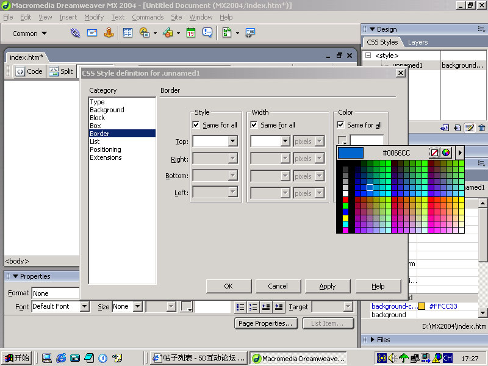This screenshot has width=488, height=366.
Task: Open the Site menu
Action: 176,17
